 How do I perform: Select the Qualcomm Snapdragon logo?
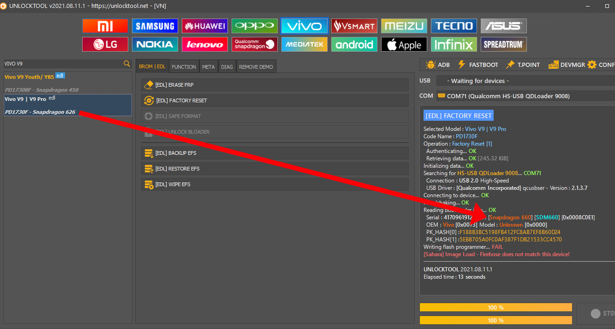pyautogui.click(x=255, y=45)
